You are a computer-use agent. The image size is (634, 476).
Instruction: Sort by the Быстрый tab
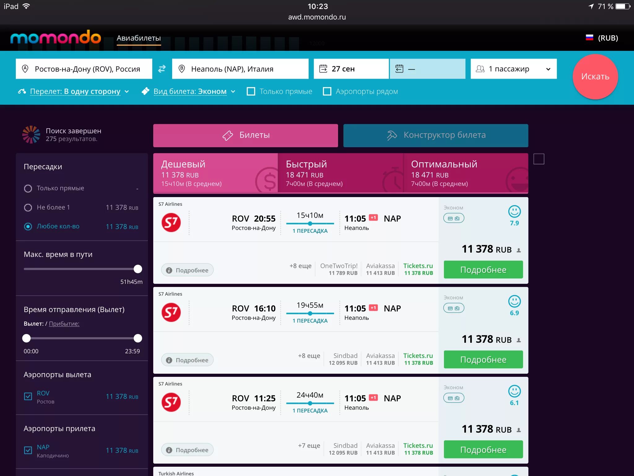click(341, 173)
